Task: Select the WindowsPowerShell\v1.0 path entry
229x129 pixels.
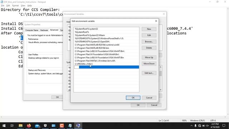Action: (107, 38)
